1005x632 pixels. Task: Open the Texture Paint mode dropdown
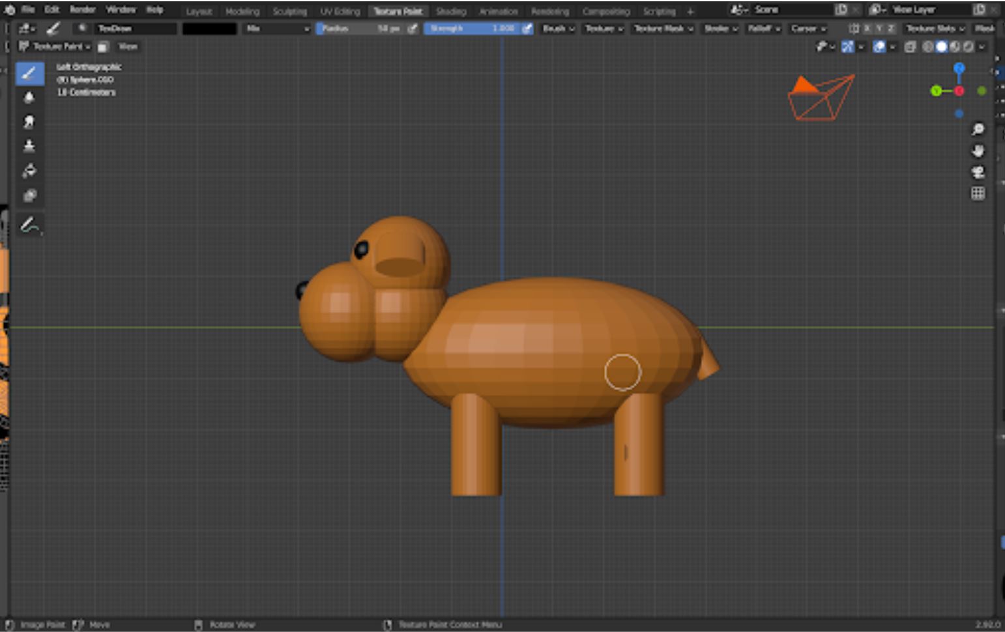click(x=55, y=47)
